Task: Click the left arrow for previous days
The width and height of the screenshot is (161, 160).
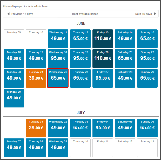Action: click(x=9, y=14)
